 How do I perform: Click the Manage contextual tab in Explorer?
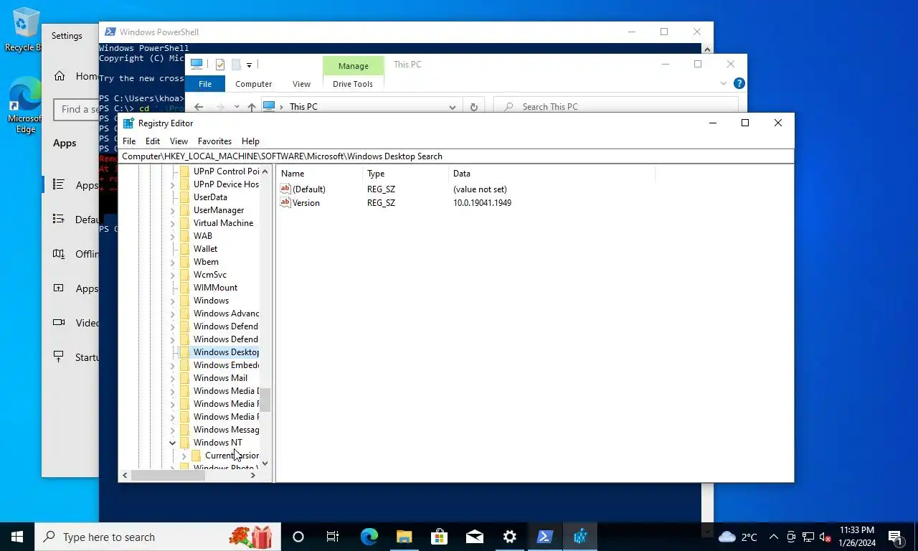click(353, 65)
